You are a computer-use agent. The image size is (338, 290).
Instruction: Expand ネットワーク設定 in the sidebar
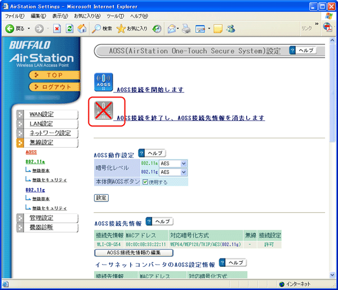[47, 133]
